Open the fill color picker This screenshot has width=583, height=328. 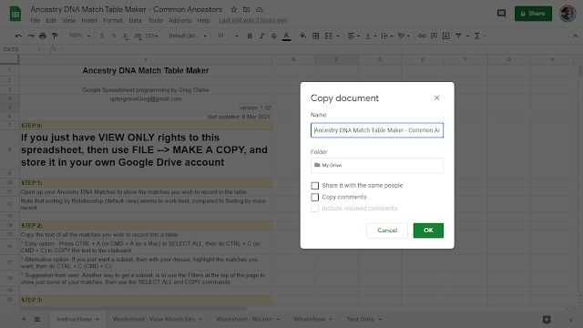click(303, 36)
